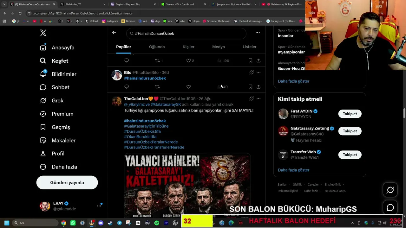This screenshot has height=228, width=406.
Task: Open the Instagram bookmark
Action: [x=110, y=21]
